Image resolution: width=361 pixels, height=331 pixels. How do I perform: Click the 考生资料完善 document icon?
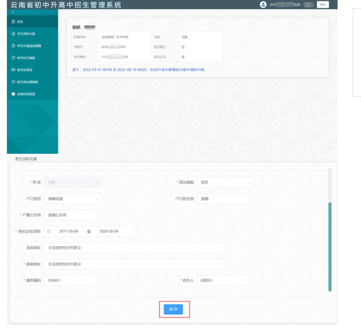(x=13, y=34)
